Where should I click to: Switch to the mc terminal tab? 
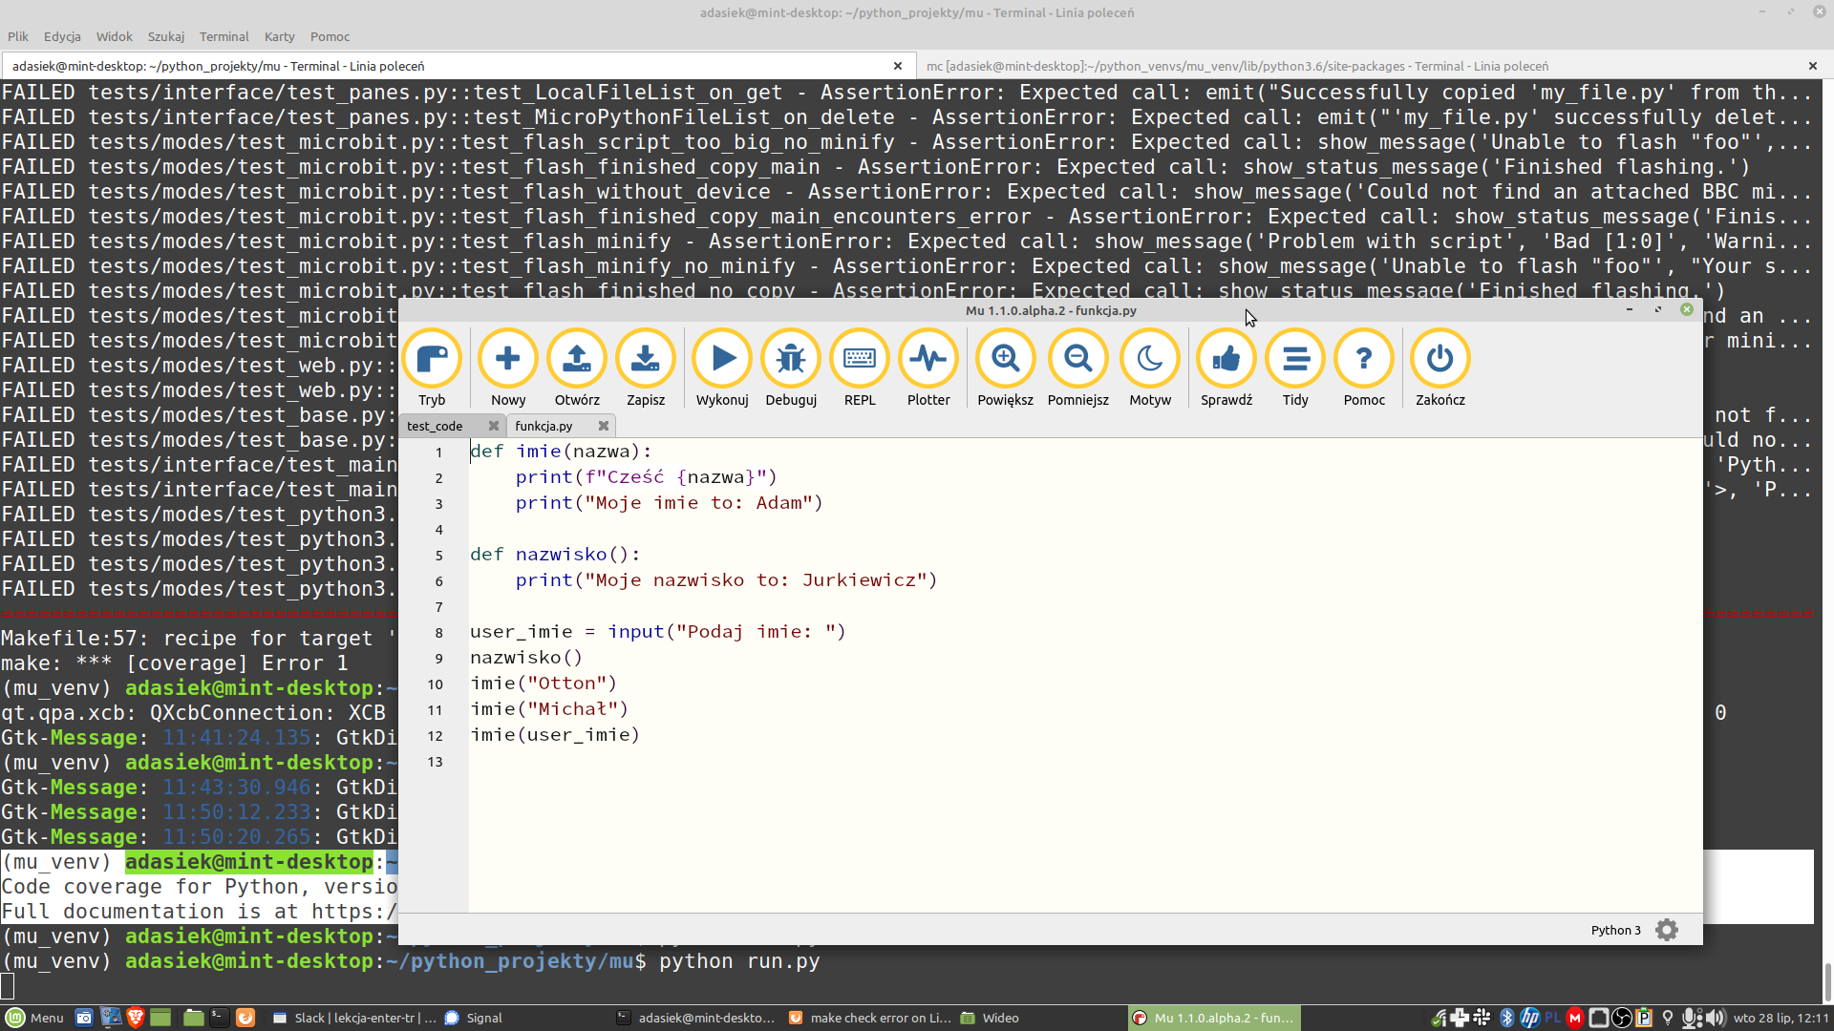tap(1237, 66)
